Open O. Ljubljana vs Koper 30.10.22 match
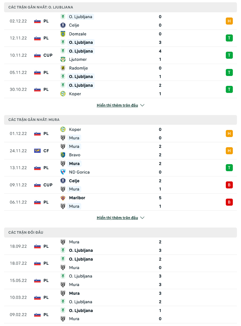The width and height of the screenshot is (241, 326). 120,89
